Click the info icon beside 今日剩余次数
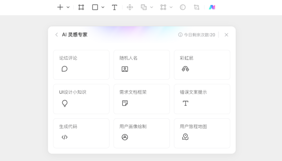The width and height of the screenshot is (282, 161). 180,35
